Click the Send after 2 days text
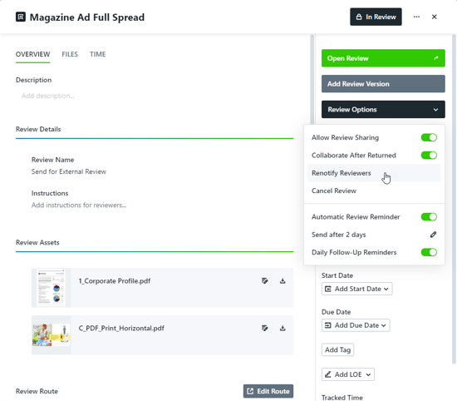457x401 pixels. [x=339, y=235]
